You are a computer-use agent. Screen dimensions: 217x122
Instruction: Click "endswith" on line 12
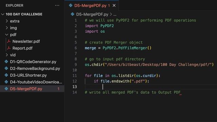click(x=120, y=81)
